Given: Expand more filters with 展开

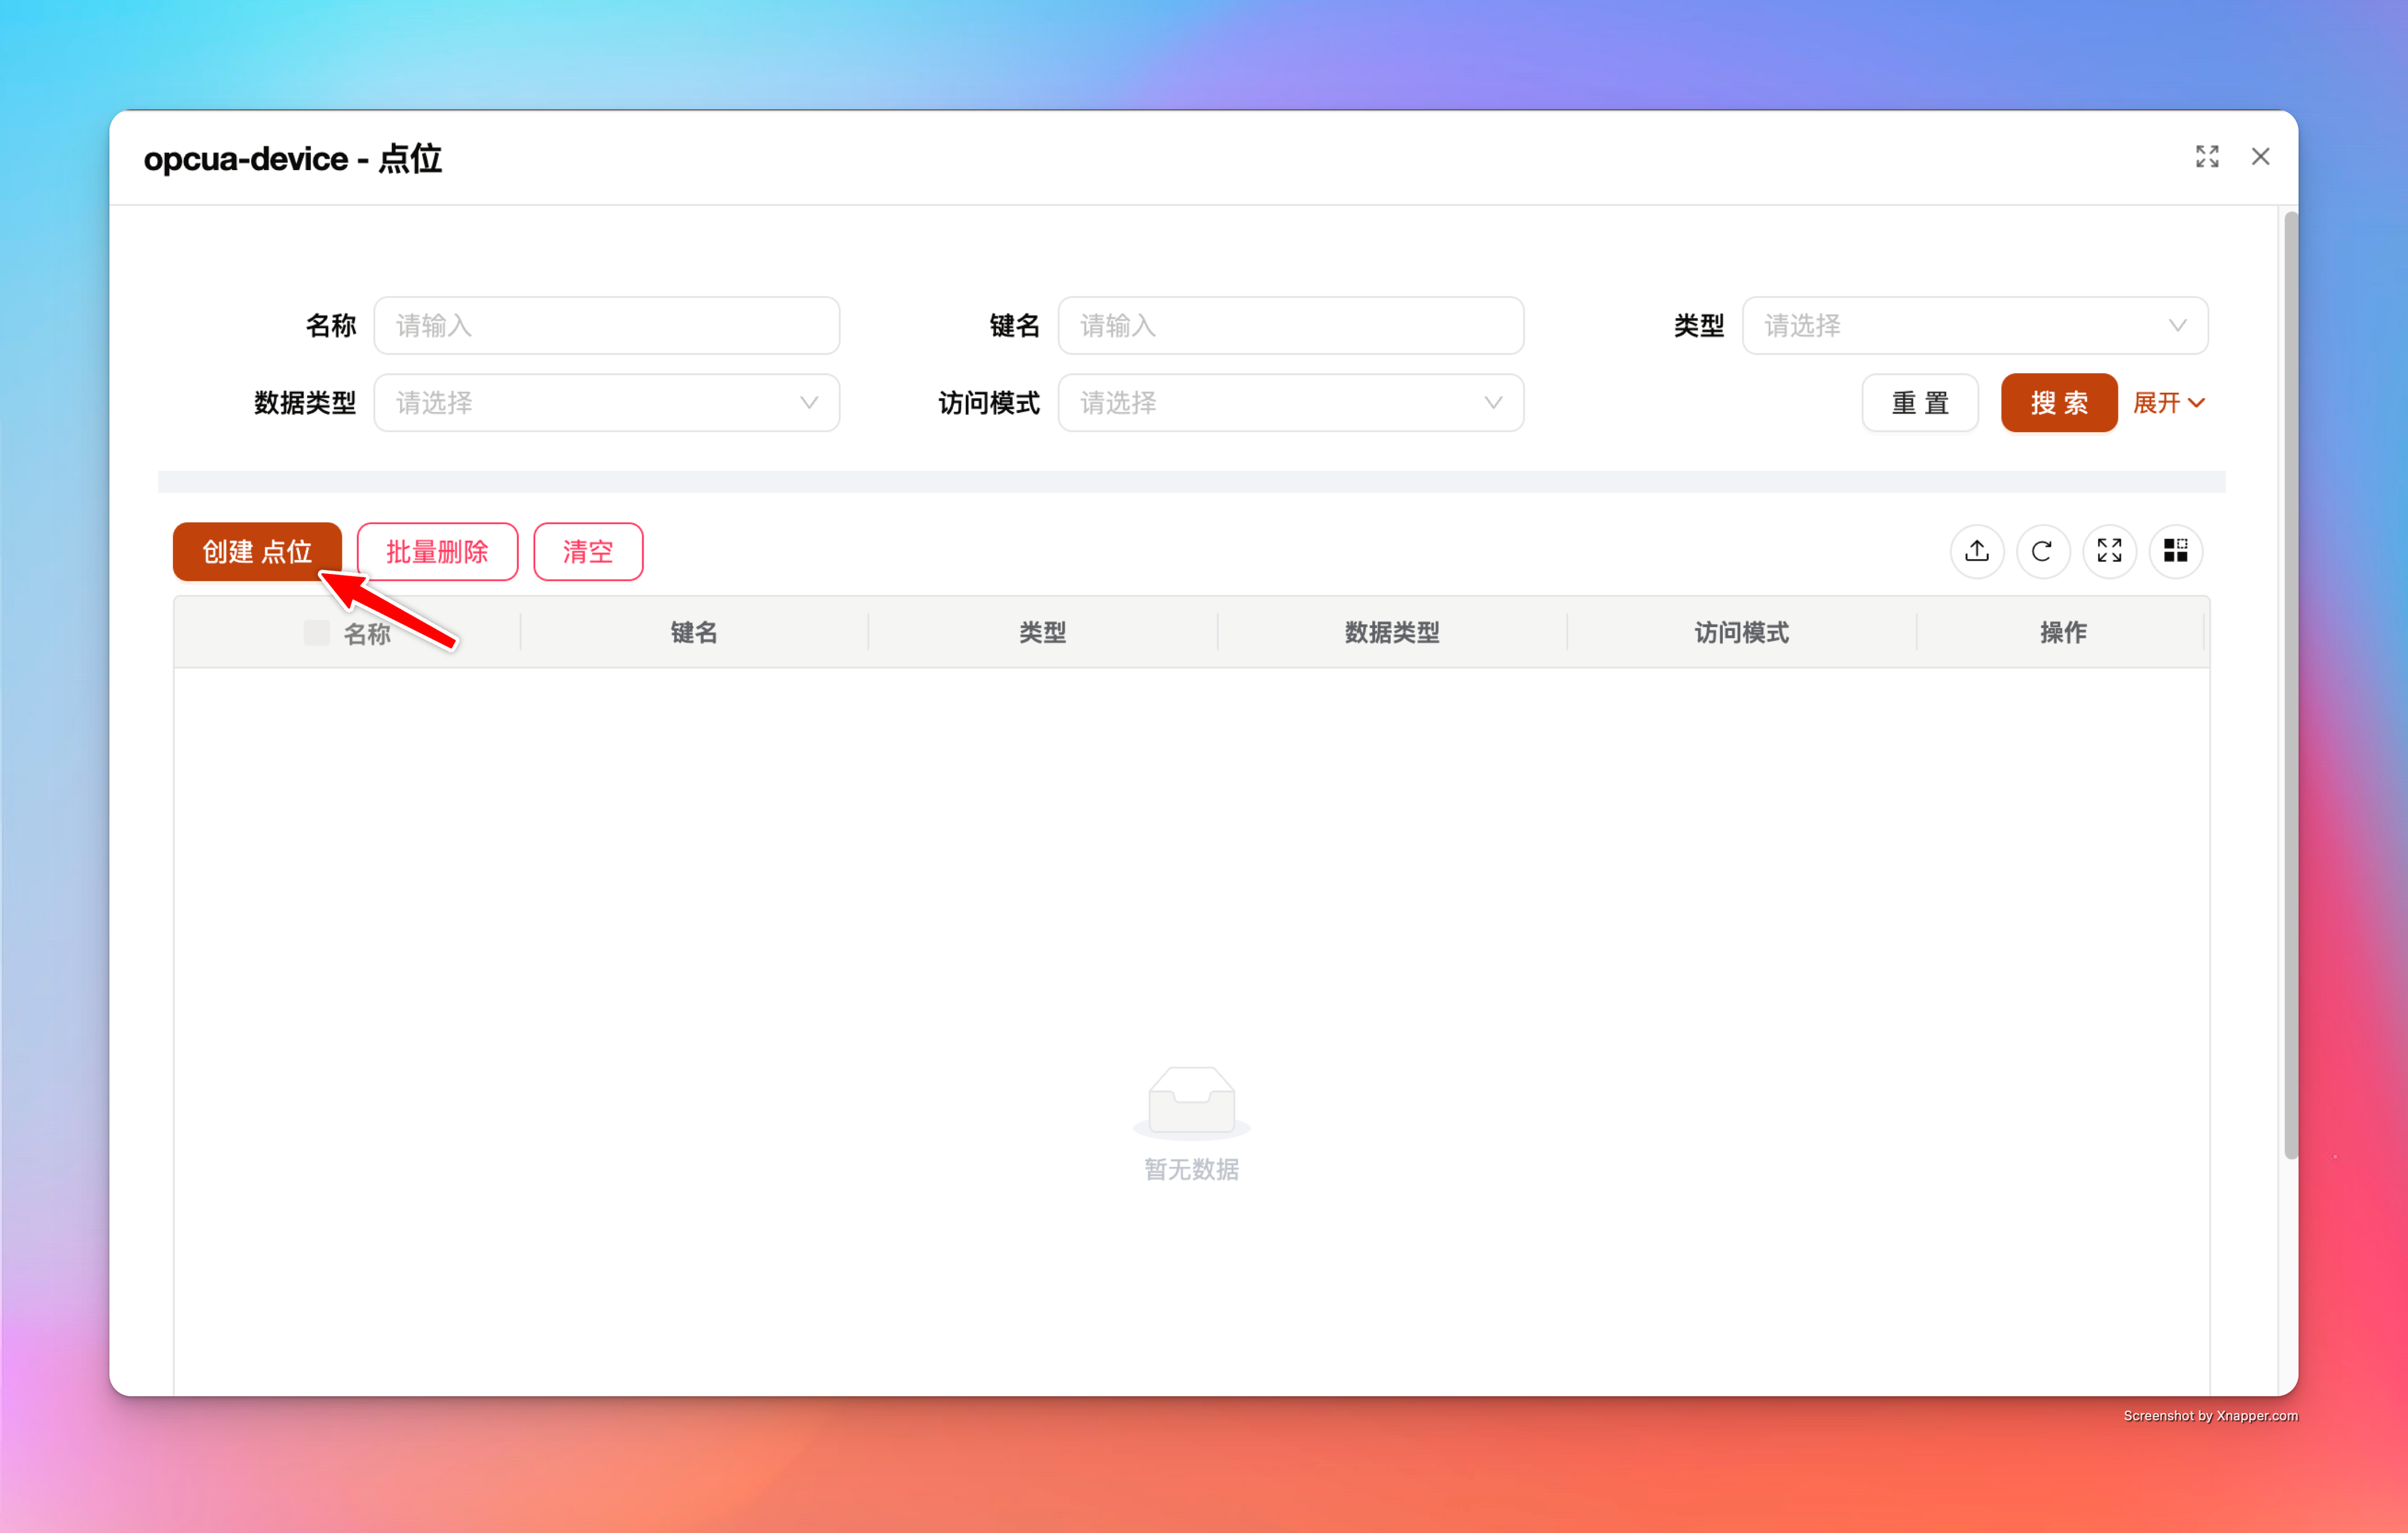Looking at the screenshot, I should [x=2167, y=403].
